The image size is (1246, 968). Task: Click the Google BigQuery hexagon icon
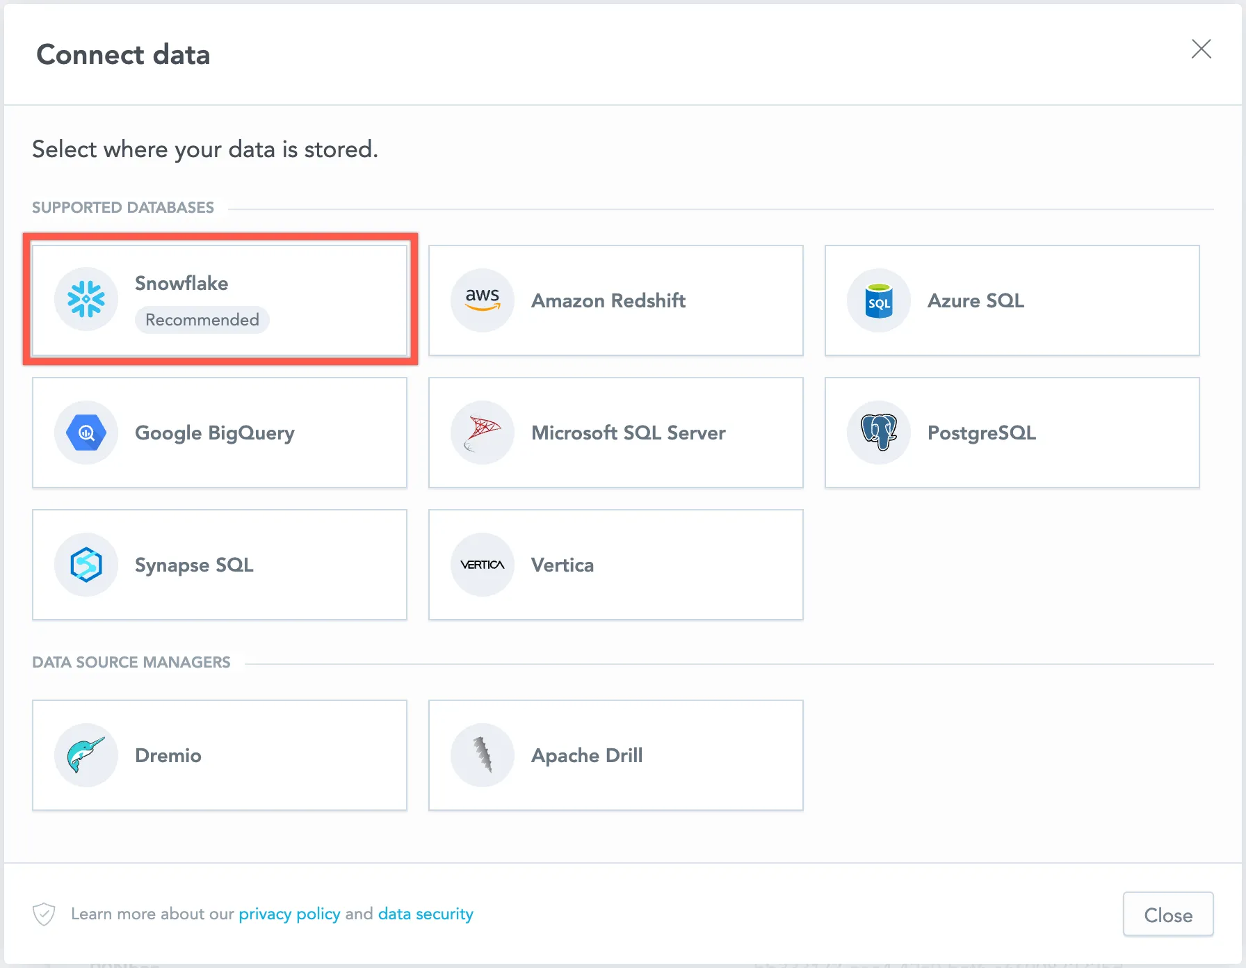click(x=86, y=432)
